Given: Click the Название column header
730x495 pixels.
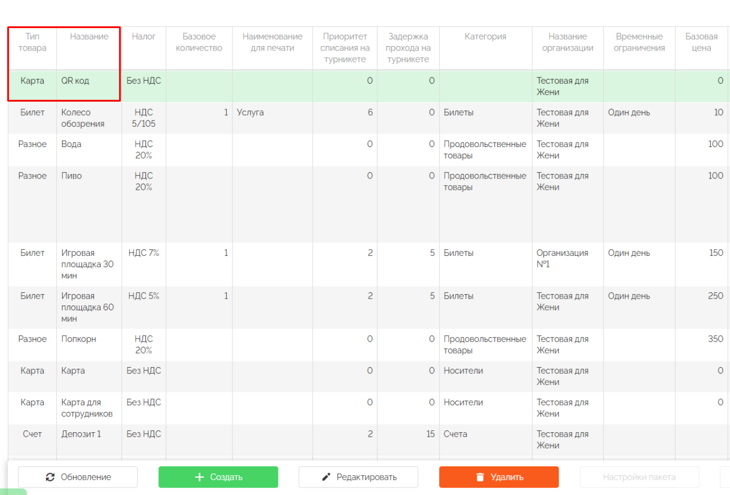Looking at the screenshot, I should 89,36.
